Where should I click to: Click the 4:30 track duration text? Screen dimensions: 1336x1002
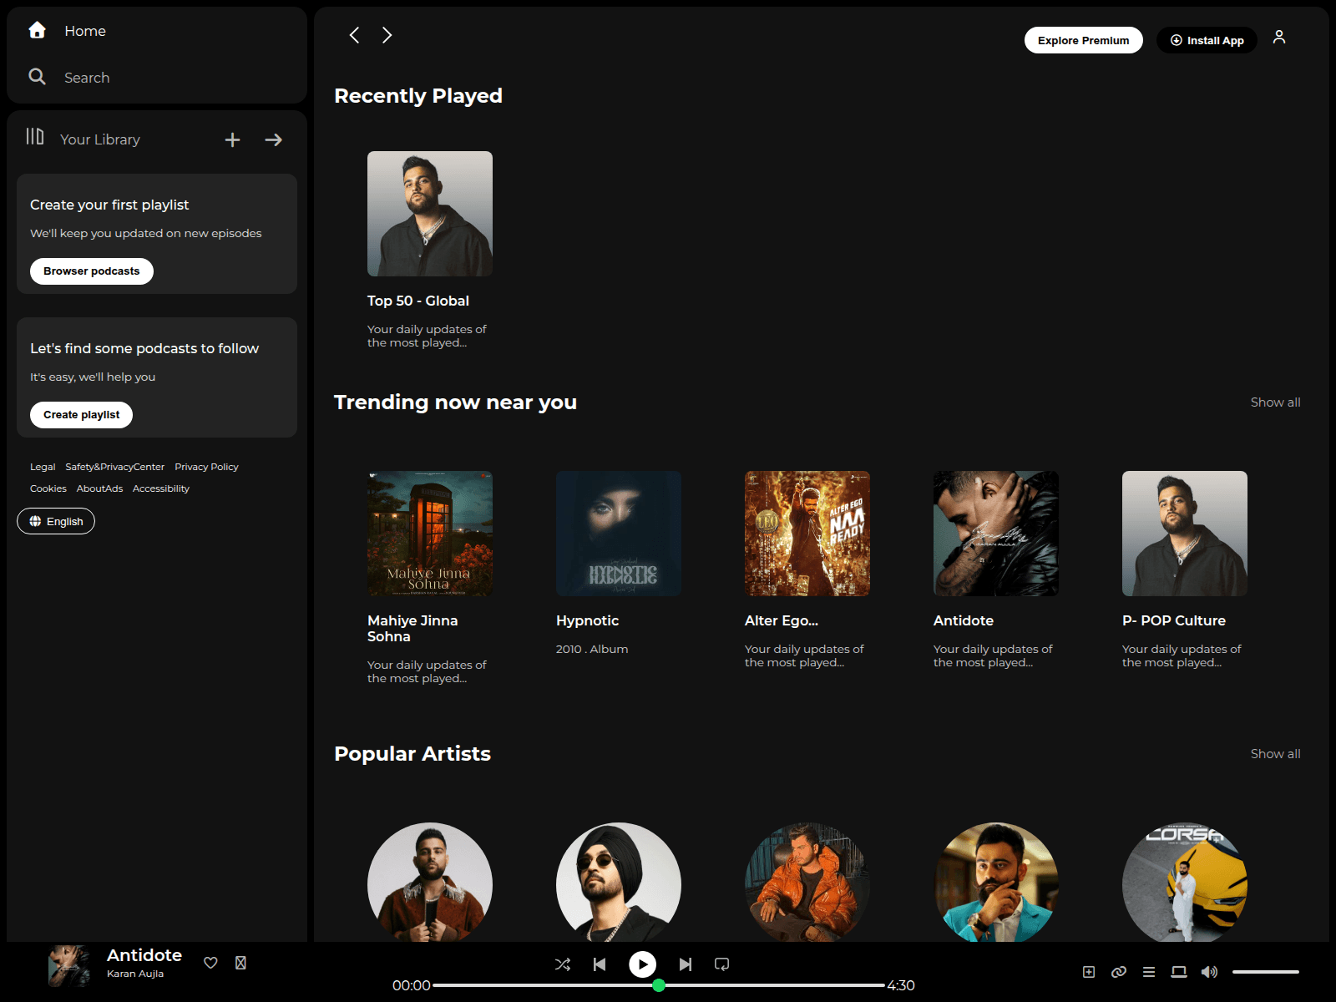[901, 985]
